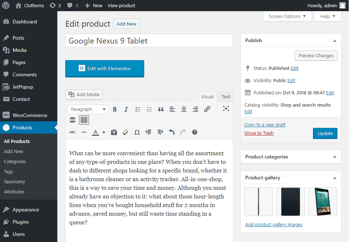
Task: Click the product title input field
Action: pos(149,41)
